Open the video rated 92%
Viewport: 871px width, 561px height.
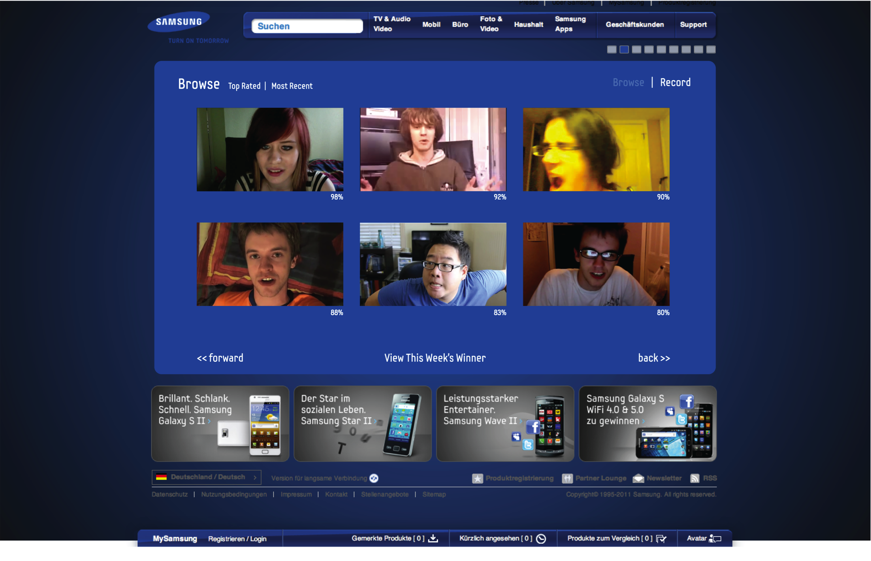433,149
